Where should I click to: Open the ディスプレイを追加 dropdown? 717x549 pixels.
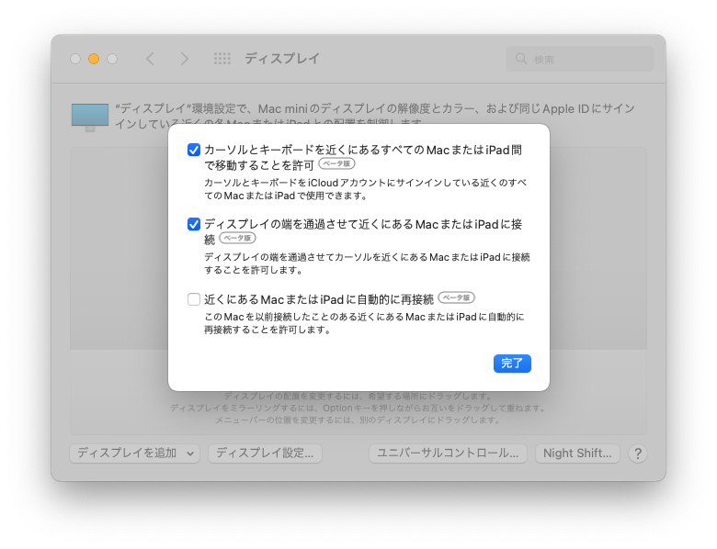pos(134,454)
